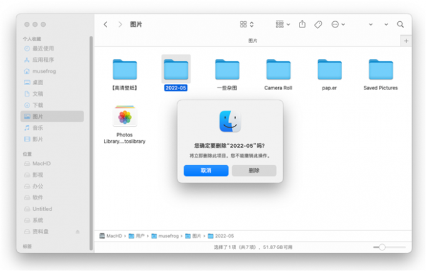The height and width of the screenshot is (271, 426).
Task: Click the selected 2022-05 folder name label
Action: pyautogui.click(x=176, y=88)
